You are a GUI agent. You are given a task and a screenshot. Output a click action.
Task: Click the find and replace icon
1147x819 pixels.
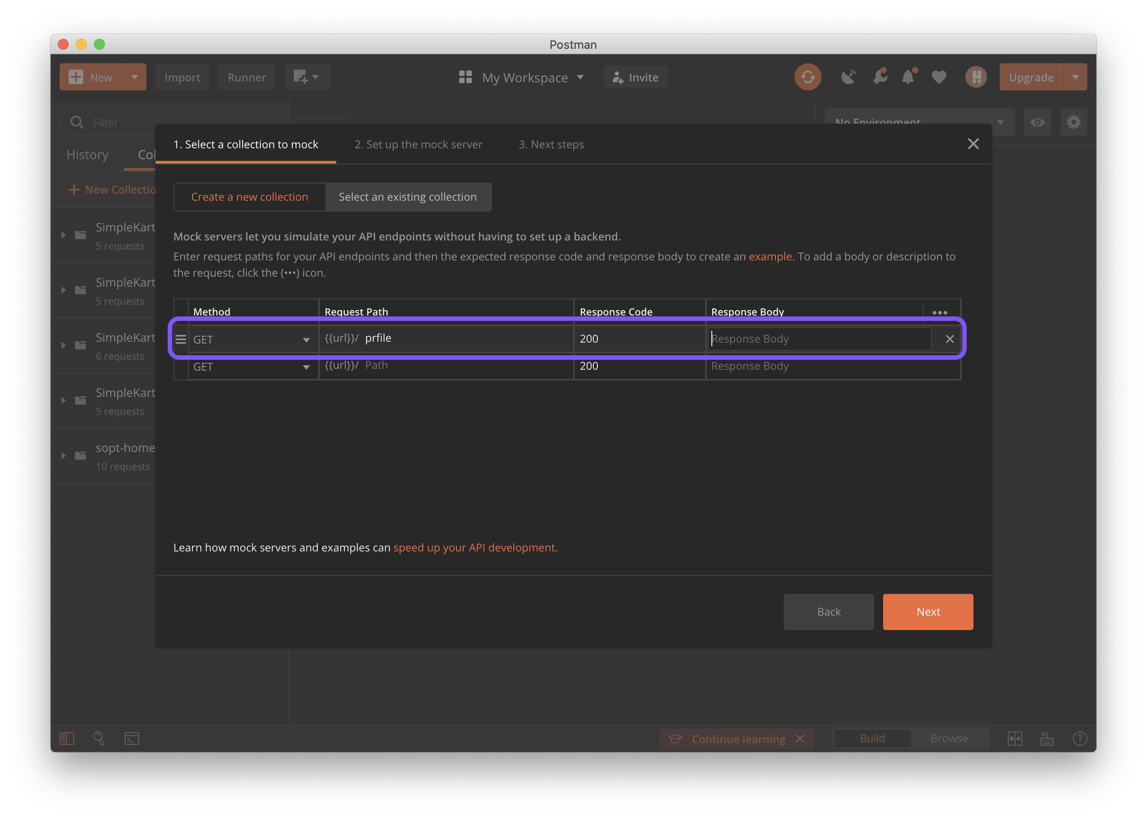tap(99, 738)
